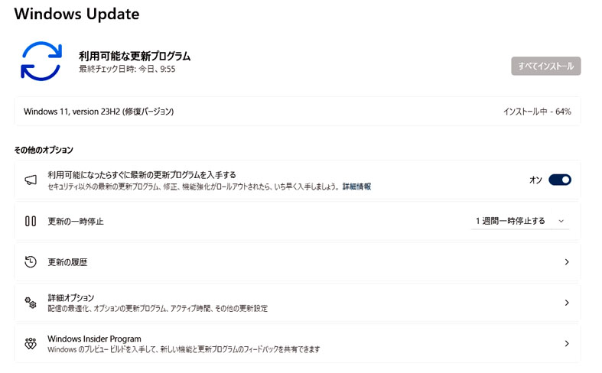Open the 詳細情報 link

coord(356,186)
